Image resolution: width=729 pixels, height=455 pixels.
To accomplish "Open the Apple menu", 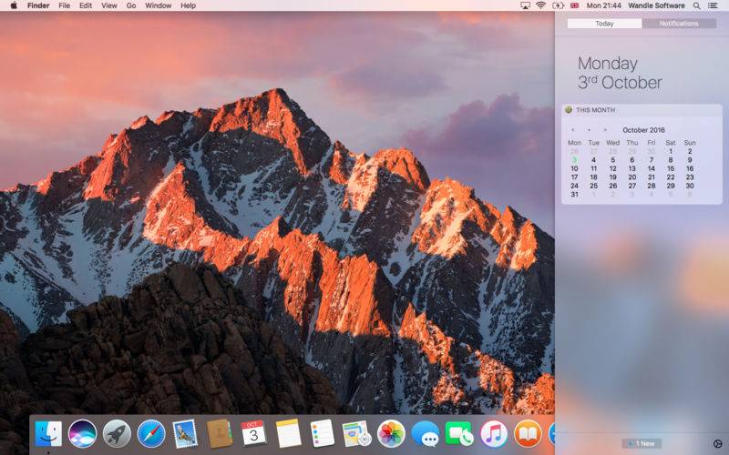I will (13, 5).
